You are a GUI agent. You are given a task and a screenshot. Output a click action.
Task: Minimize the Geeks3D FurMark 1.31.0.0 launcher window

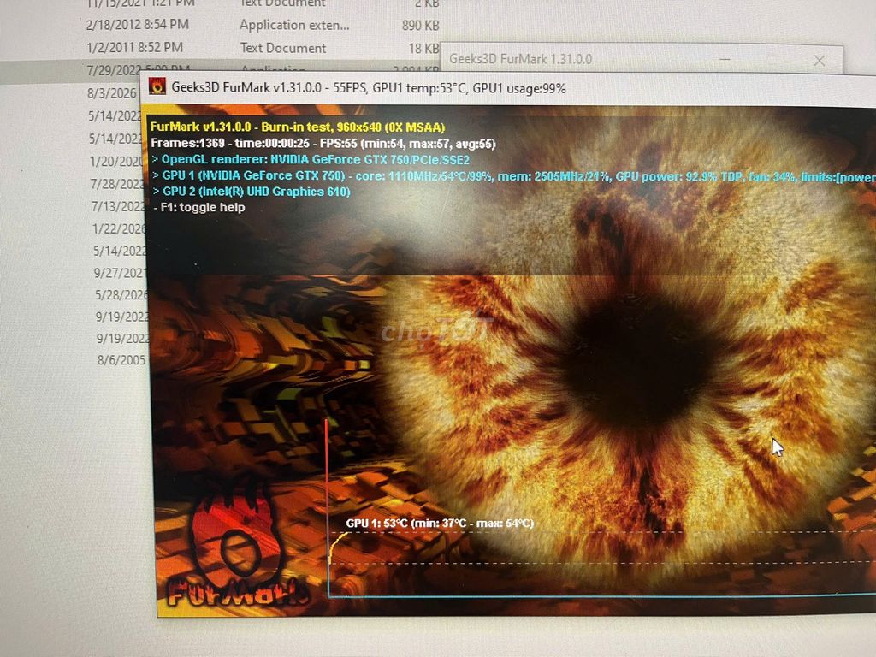point(725,59)
